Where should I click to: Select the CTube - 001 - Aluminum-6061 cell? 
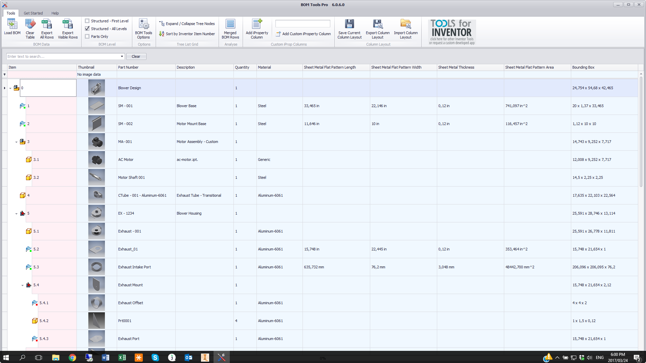(146, 195)
